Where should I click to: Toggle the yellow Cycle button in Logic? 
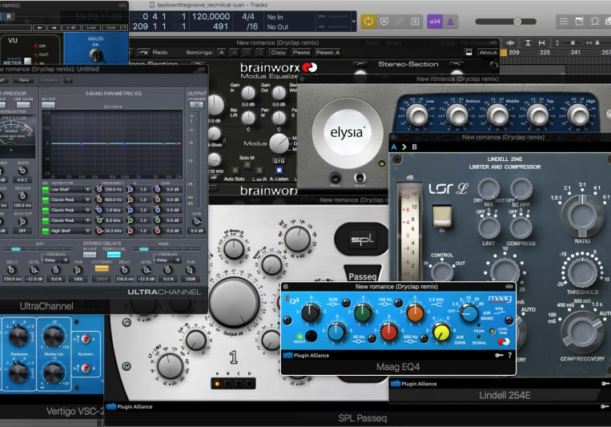368,21
